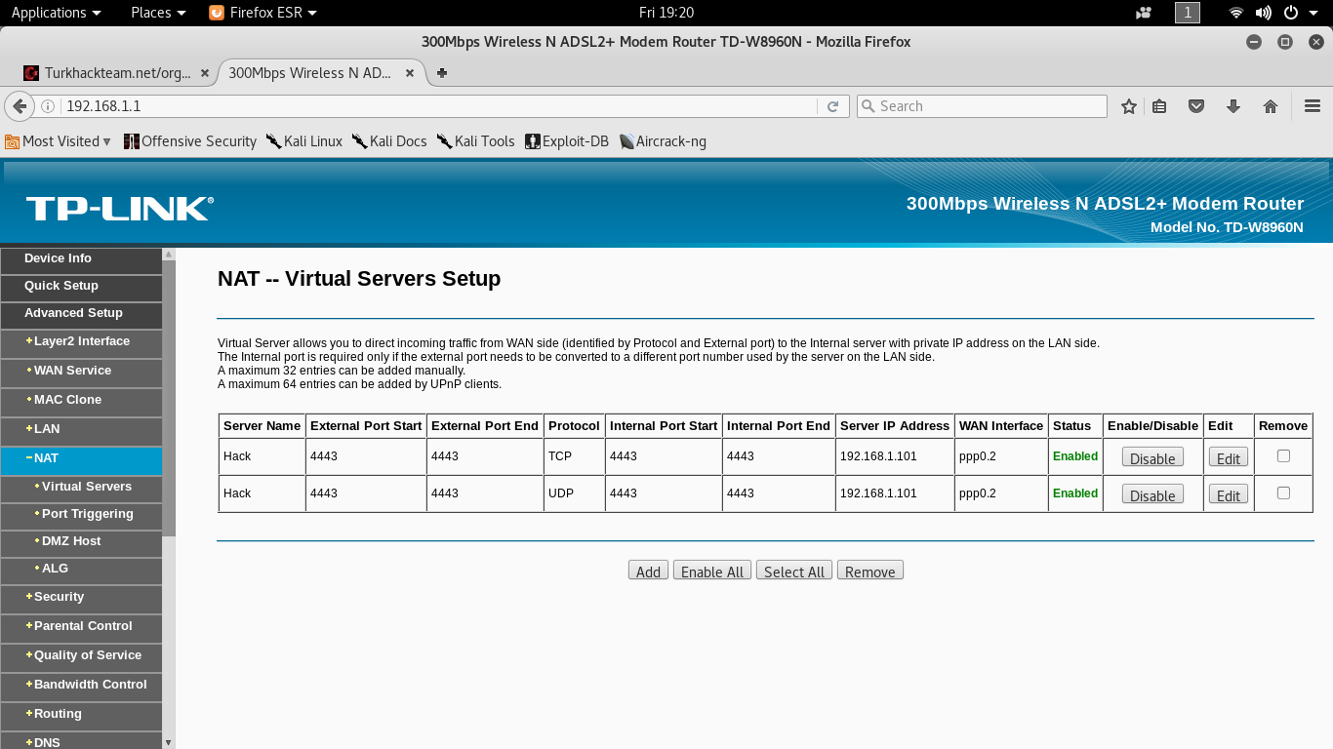Click the sidebar scrollbar down arrow

tap(169, 742)
